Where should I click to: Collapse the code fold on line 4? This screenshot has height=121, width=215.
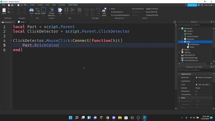pyautogui.click(x=11, y=40)
